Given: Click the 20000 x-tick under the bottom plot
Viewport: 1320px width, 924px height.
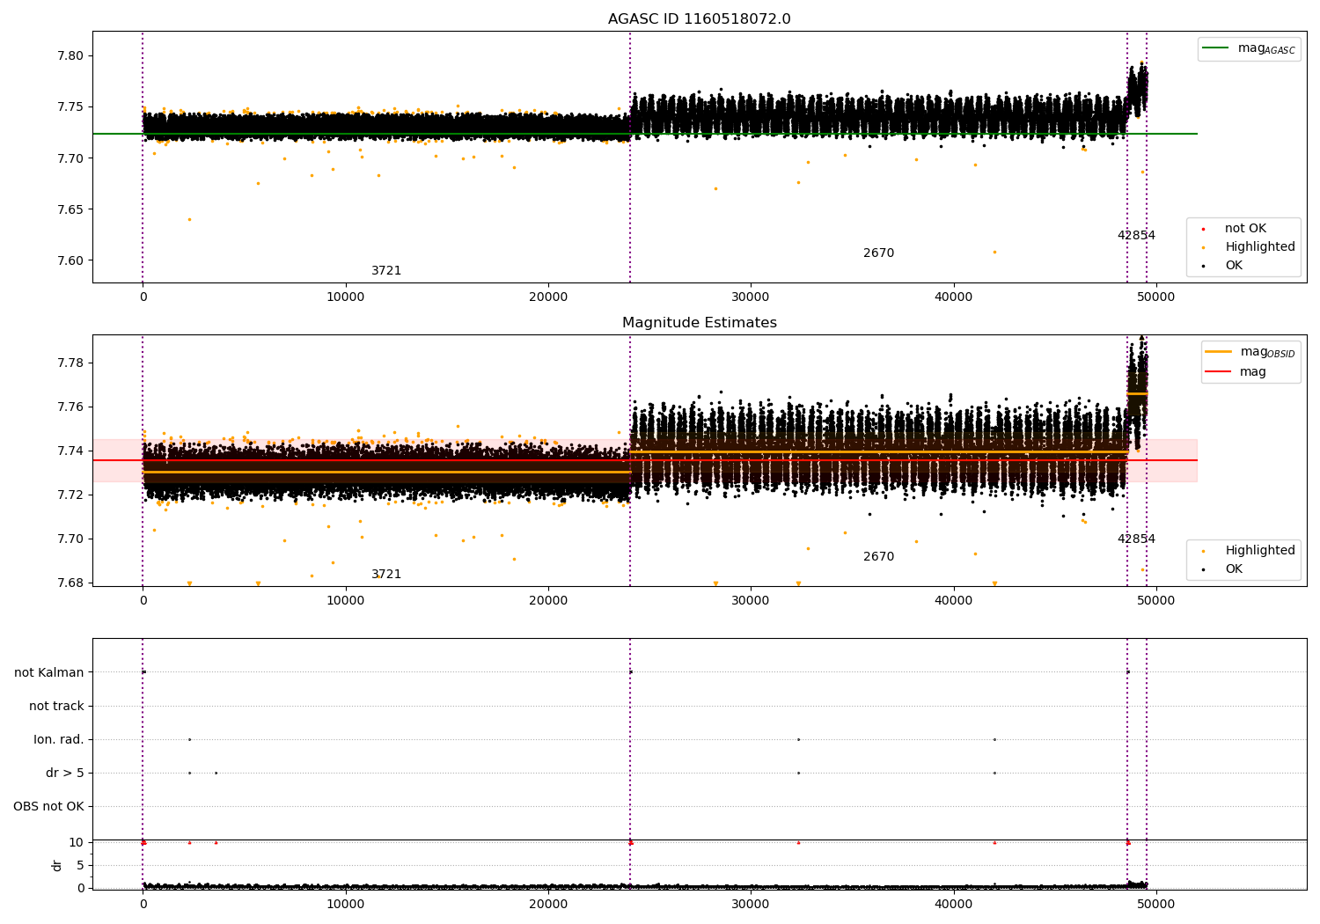Looking at the screenshot, I should point(548,905).
